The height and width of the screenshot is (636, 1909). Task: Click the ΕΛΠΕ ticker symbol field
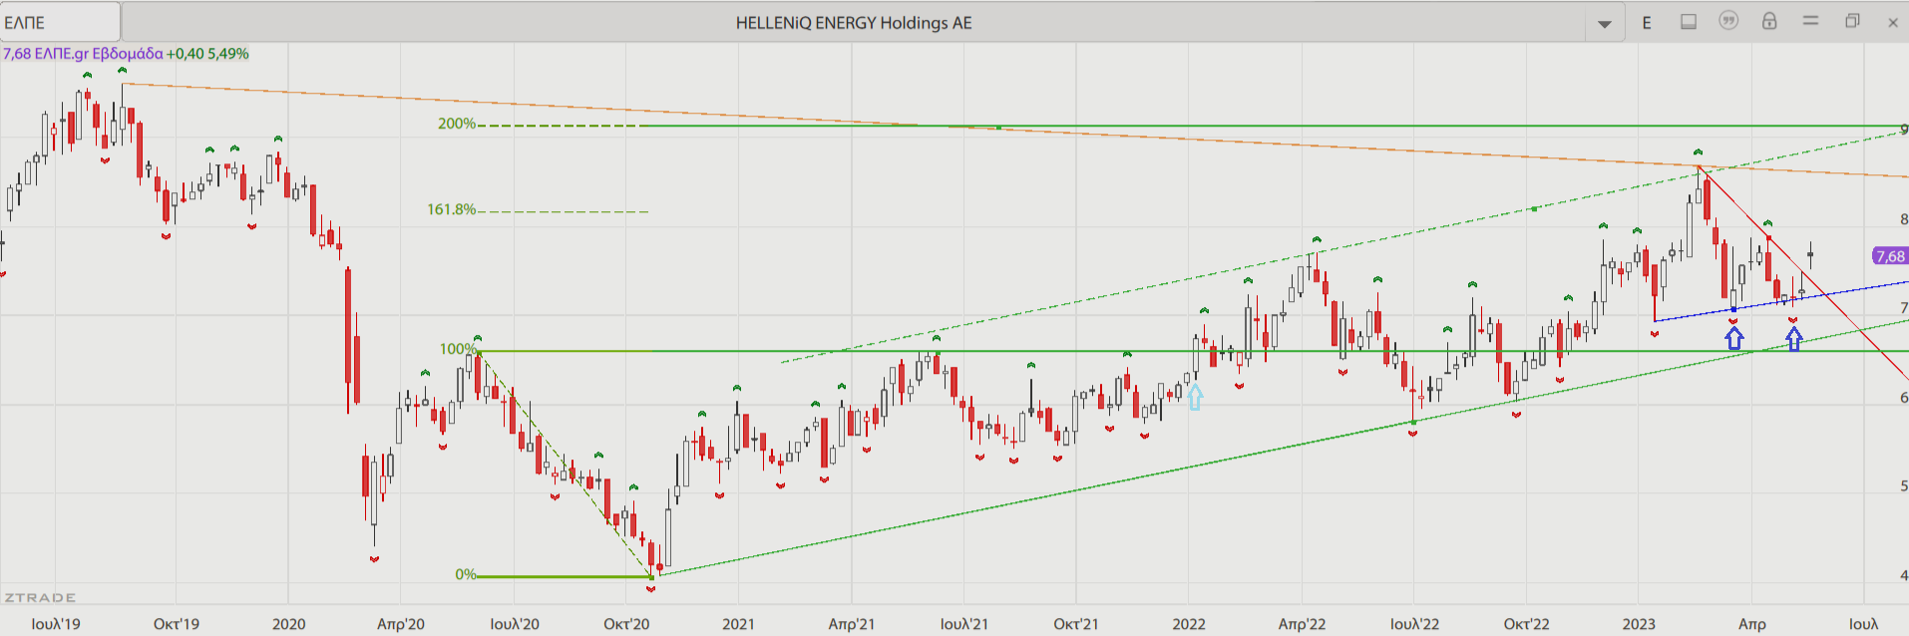coord(60,22)
